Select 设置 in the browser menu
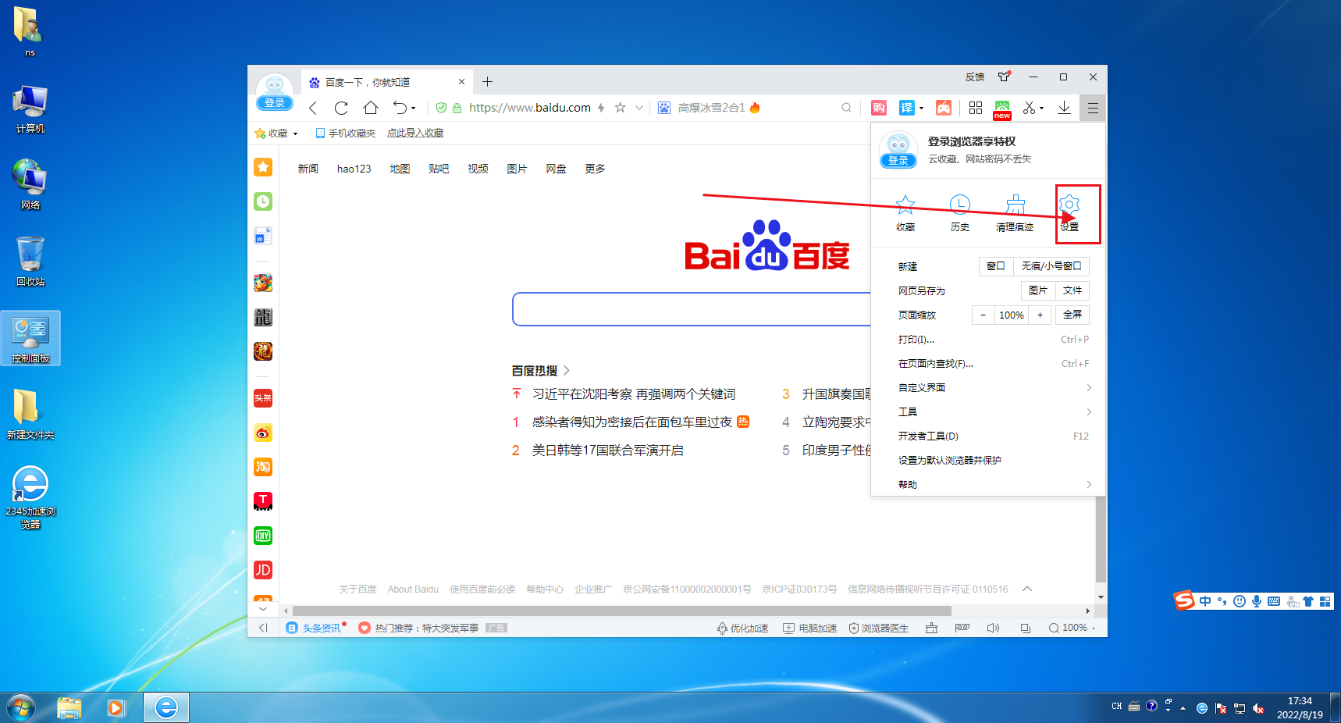 pyautogui.click(x=1068, y=213)
